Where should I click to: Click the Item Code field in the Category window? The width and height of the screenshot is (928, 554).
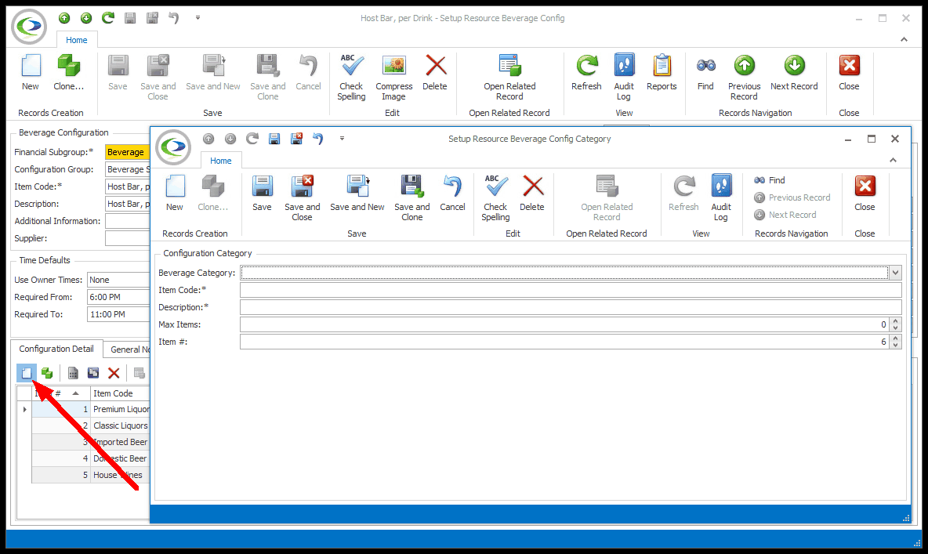571,290
